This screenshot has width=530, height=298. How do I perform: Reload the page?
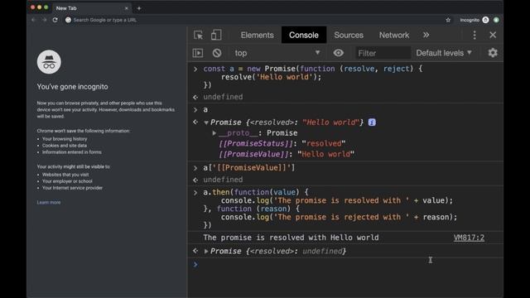(55, 20)
